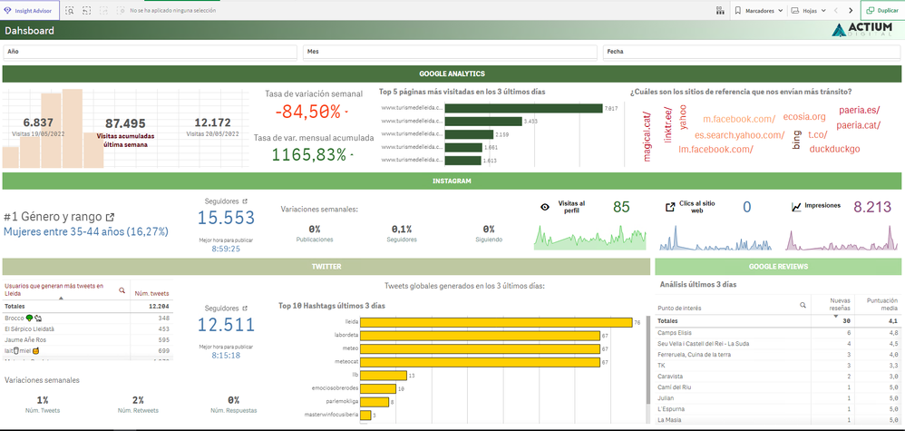Click the step back selection icon
Viewport: 905px width, 431px height.
click(x=87, y=11)
